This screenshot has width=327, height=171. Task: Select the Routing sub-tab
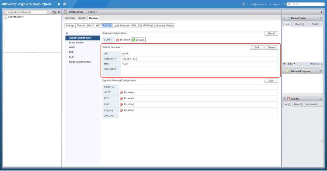point(107,25)
